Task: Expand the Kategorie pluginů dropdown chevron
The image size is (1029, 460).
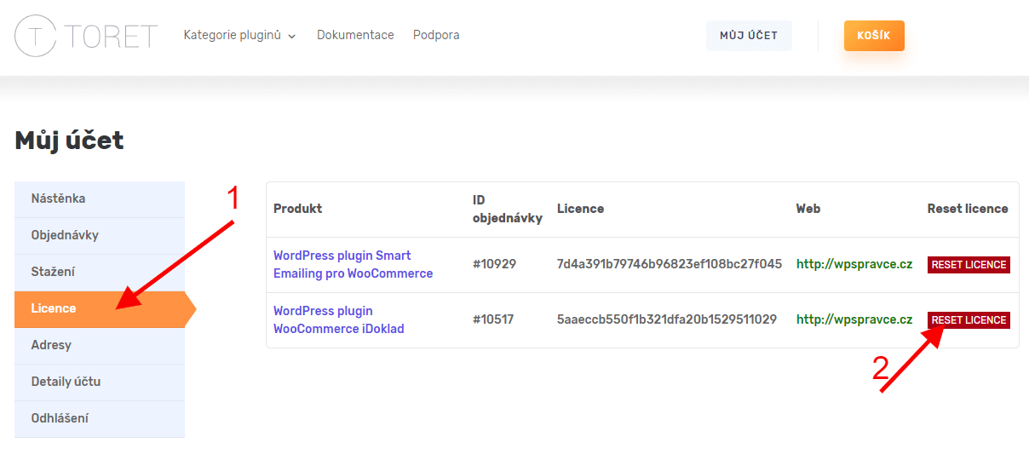Action: 292,37
